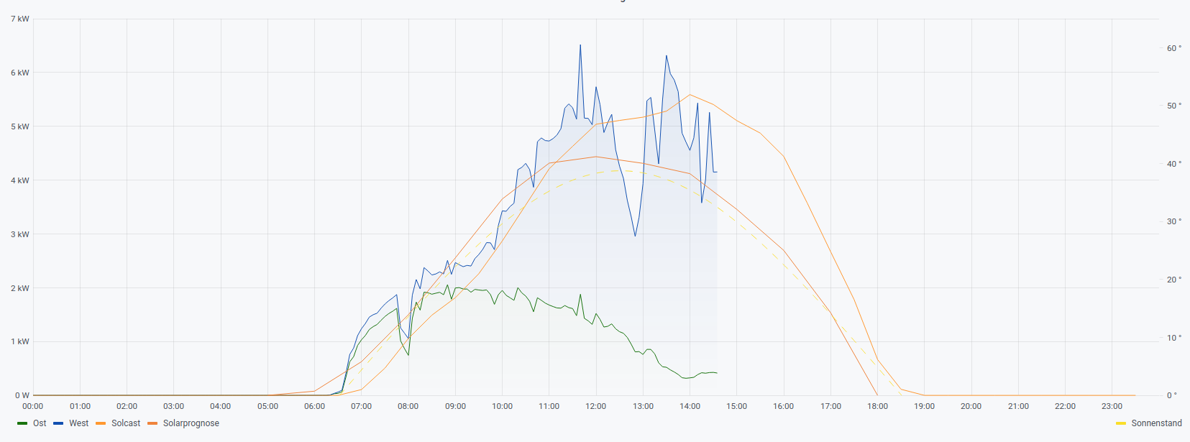Screen dimensions: 1190x442
Task: Click the yellow Sonnenstand color swatch
Action: pyautogui.click(x=1121, y=423)
